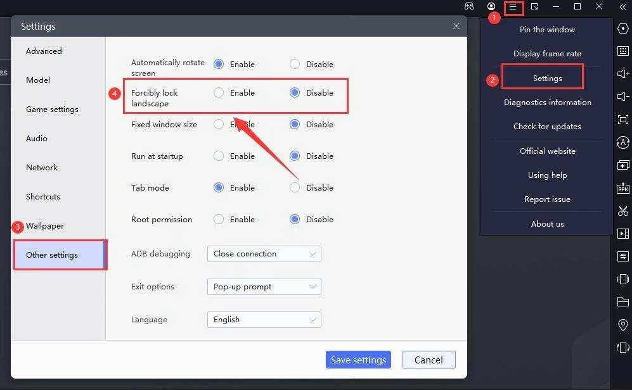Enable forcibly lock landscape
The height and width of the screenshot is (390, 632).
coord(219,92)
